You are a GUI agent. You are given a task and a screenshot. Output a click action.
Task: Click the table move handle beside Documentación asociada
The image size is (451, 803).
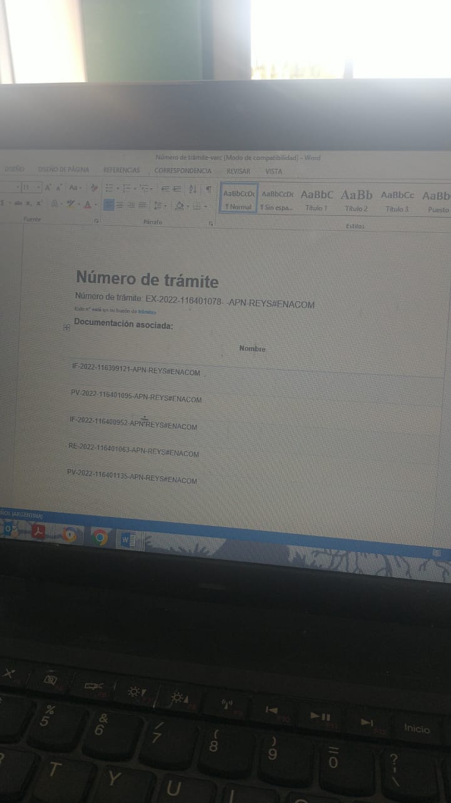click(x=67, y=327)
